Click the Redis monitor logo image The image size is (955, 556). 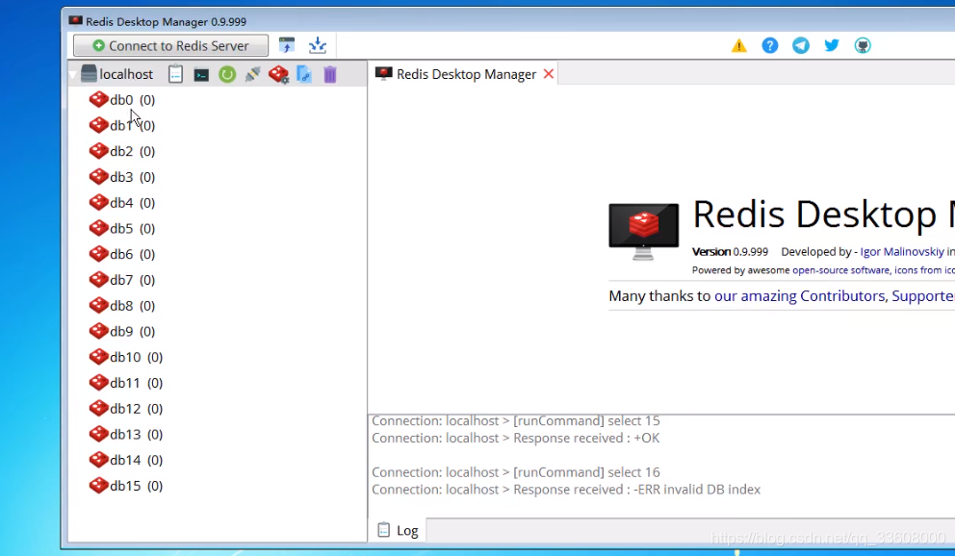[643, 232]
